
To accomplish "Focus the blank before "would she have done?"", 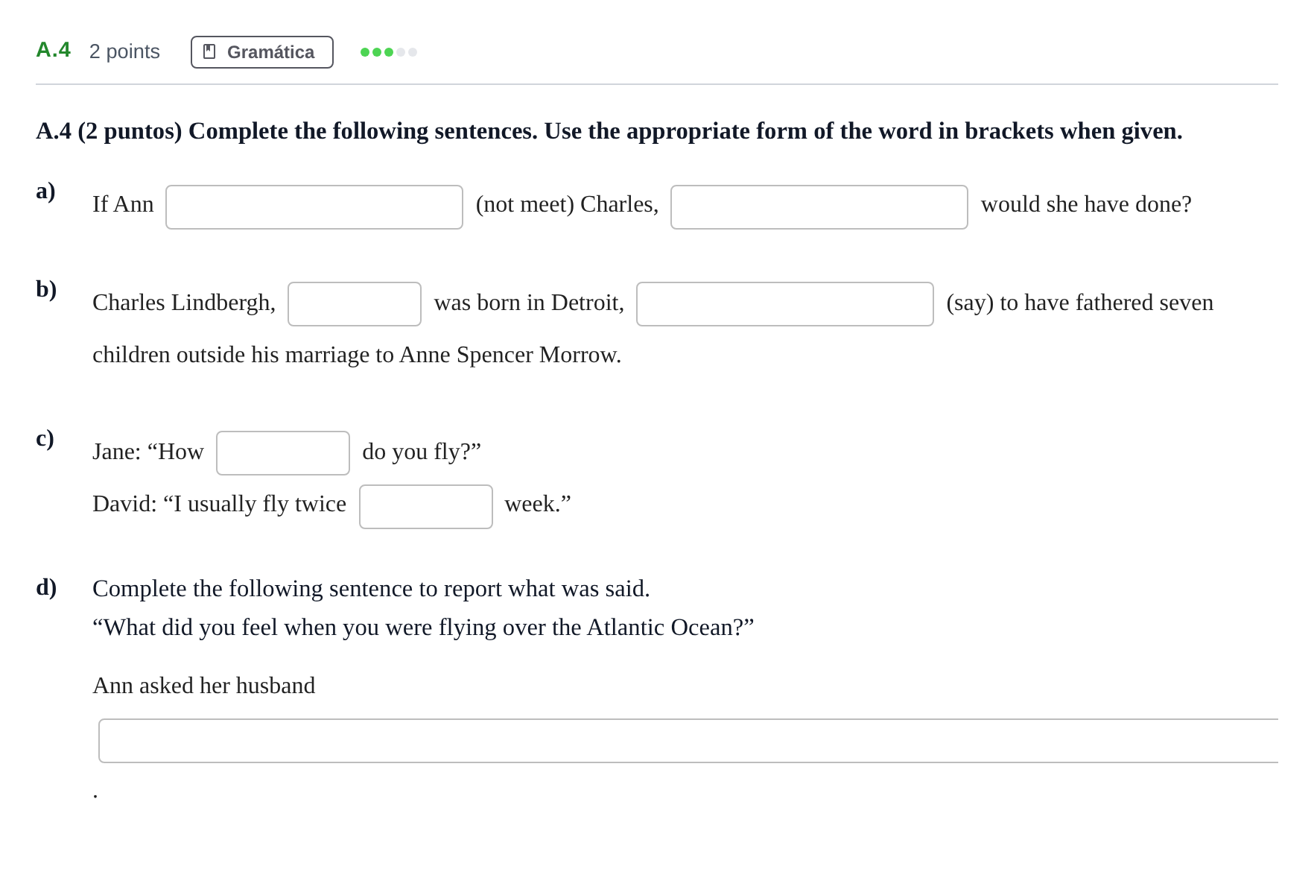I will tap(819, 207).
